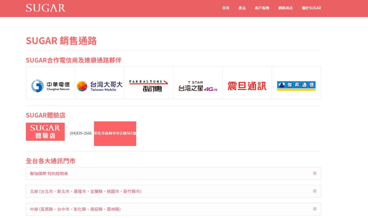Image resolution: width=368 pixels, height=218 pixels.
Task: Click the phone number (04)839-2666
Action: (x=81, y=133)
